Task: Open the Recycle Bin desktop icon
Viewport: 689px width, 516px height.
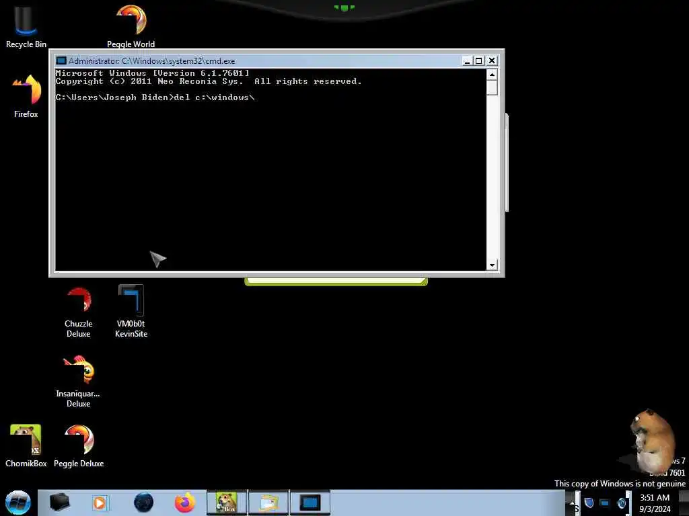Action: [x=26, y=26]
